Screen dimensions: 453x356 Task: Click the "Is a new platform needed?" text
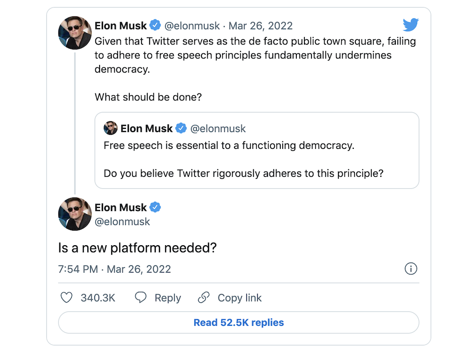[137, 248]
